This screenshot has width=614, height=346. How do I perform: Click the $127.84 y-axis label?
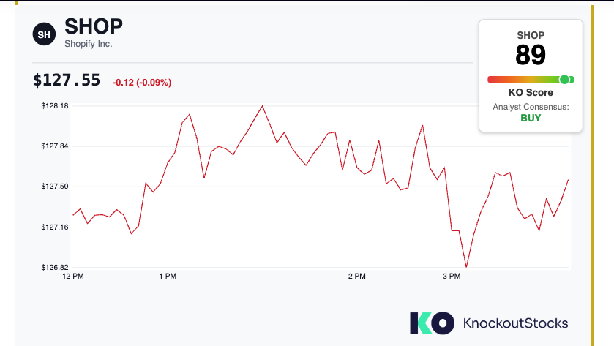click(55, 146)
